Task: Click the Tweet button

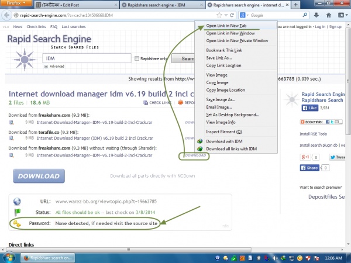Action: point(338,157)
